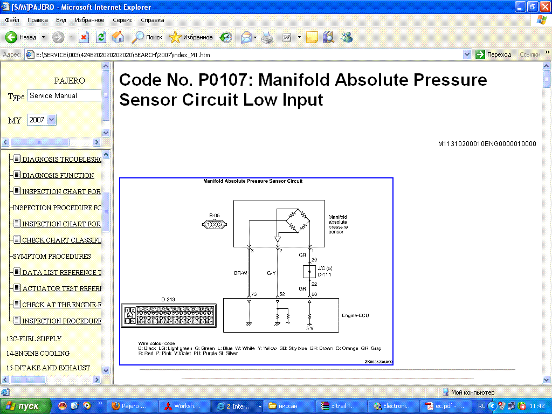
Task: Switch to Workshop Mitsubishi taskbar item
Action: click(x=183, y=406)
